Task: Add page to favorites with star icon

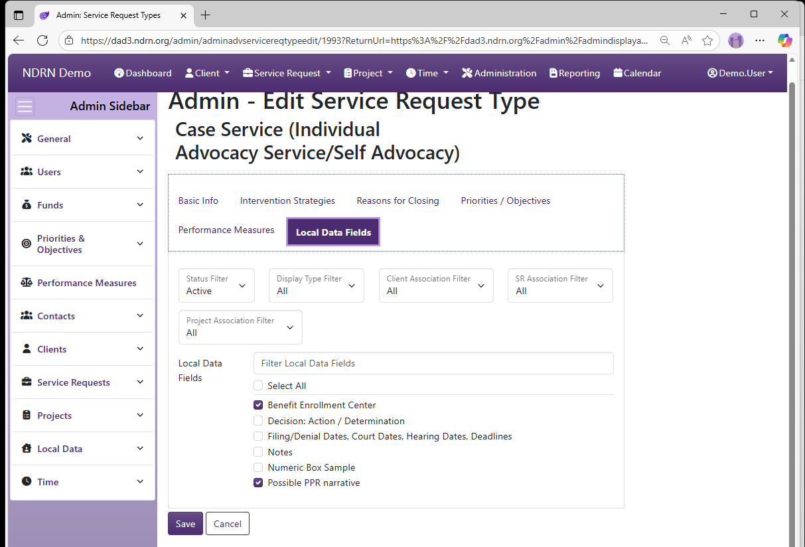Action: tap(707, 40)
